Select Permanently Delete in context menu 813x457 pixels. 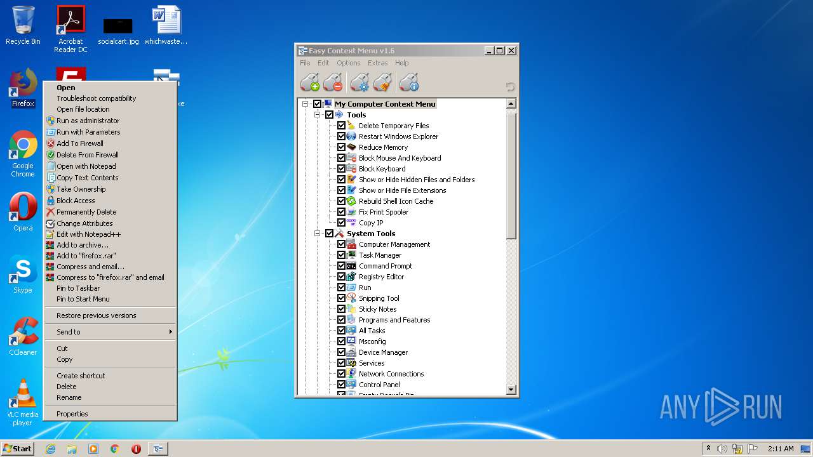click(111, 212)
